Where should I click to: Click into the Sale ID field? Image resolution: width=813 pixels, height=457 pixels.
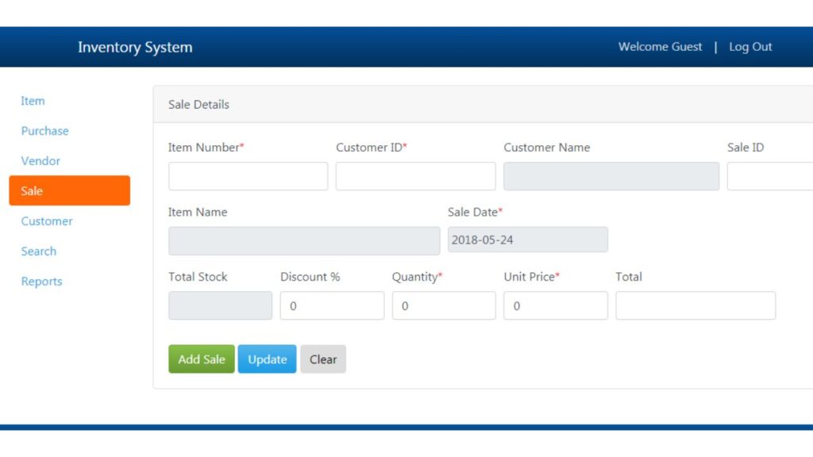(770, 176)
